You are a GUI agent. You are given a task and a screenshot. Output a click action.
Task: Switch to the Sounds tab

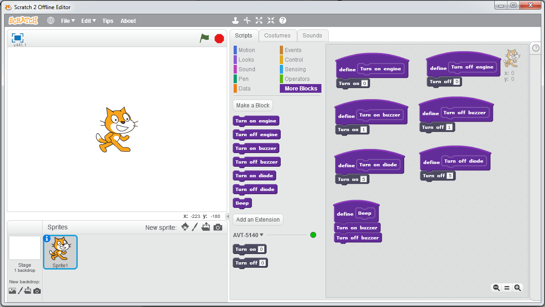[312, 36]
